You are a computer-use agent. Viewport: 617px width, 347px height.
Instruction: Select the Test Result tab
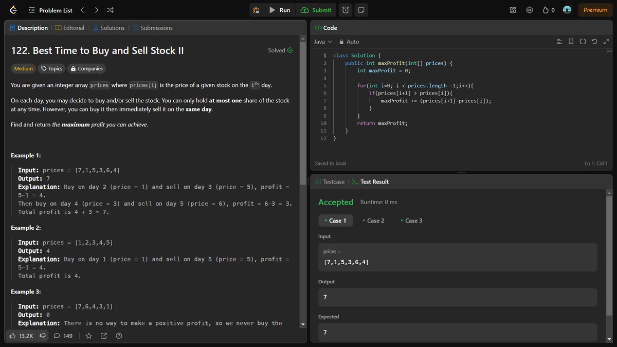coord(370,181)
